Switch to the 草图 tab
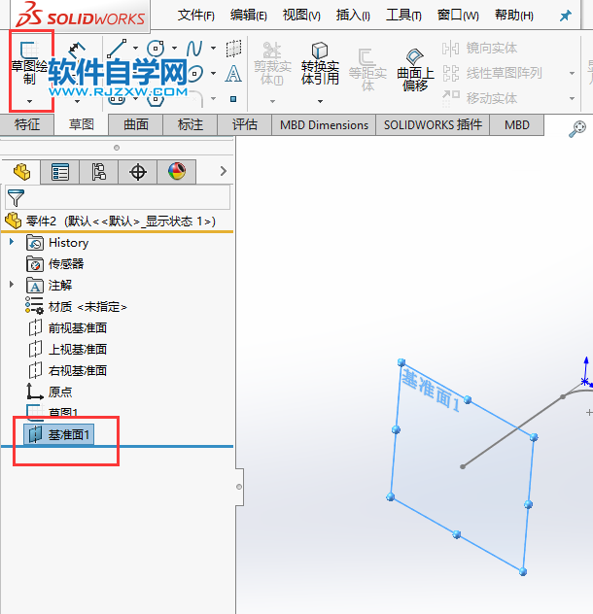Screen dimensions: 593x614 82,125
